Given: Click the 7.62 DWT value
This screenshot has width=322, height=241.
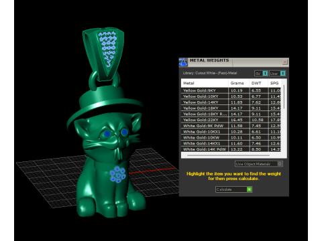Looking at the screenshot, I should (x=256, y=102).
